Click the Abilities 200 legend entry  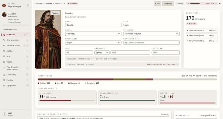tap(44, 83)
